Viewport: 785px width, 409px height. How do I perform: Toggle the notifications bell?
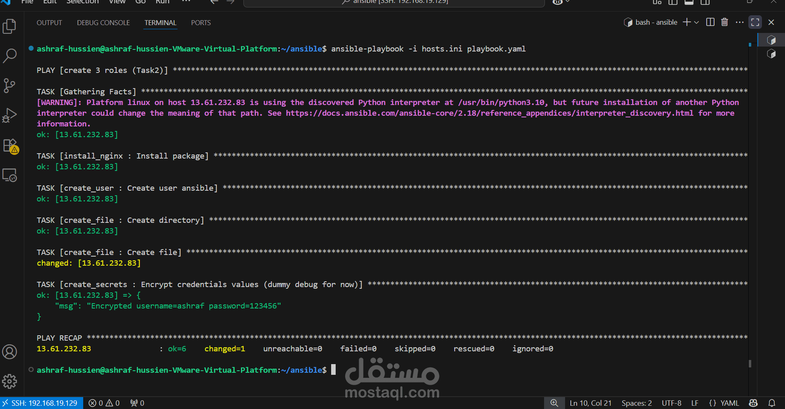tap(772, 403)
